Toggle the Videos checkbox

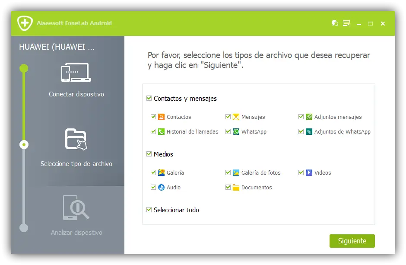coord(301,172)
